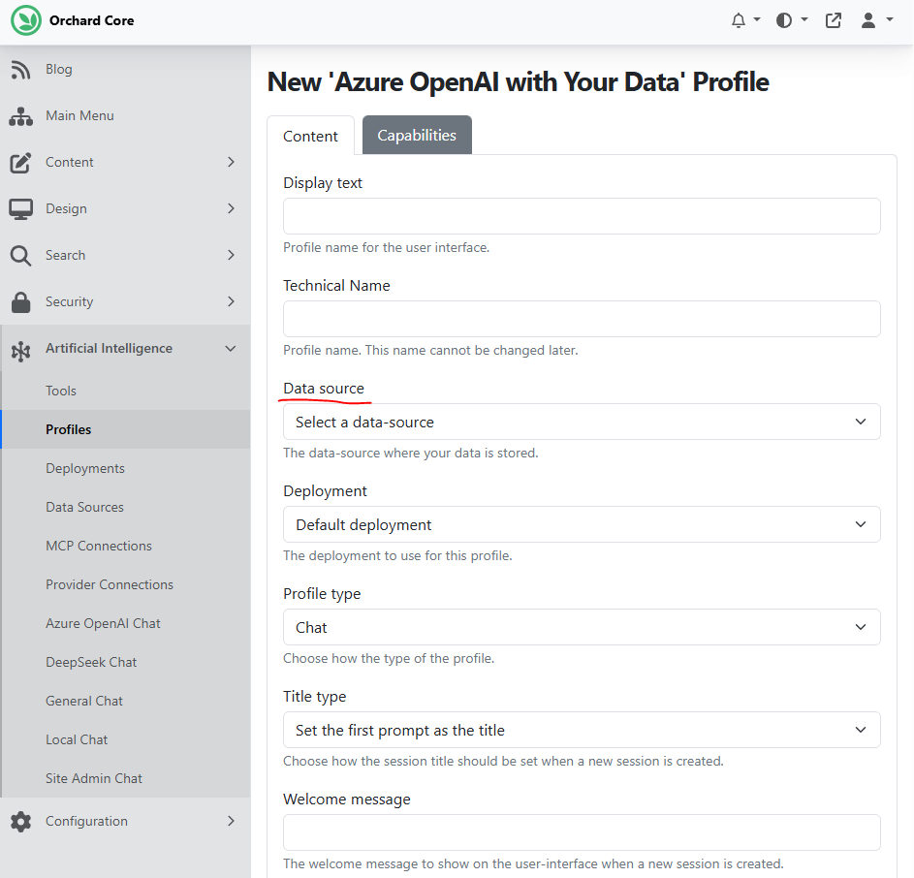
Task: Focus the Welcome message field
Action: [x=582, y=832]
